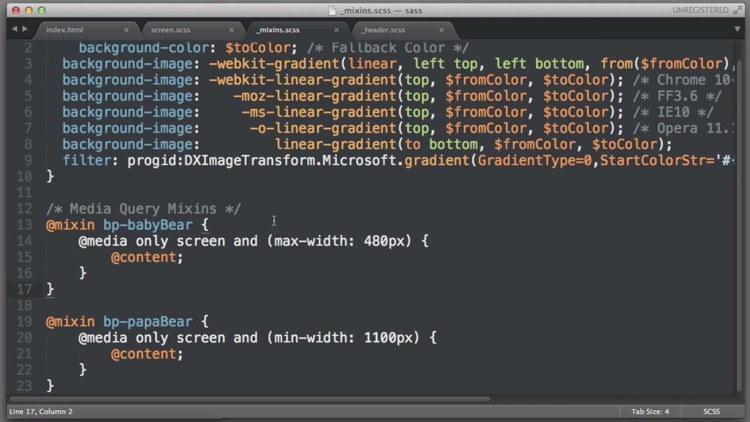Screen dimensions: 750x422
Task: Close the _header.scss tab
Action: point(441,30)
